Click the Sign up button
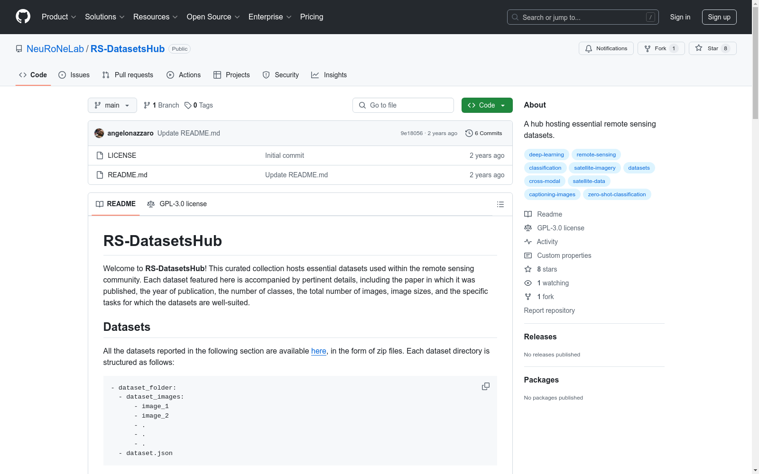 tap(719, 17)
